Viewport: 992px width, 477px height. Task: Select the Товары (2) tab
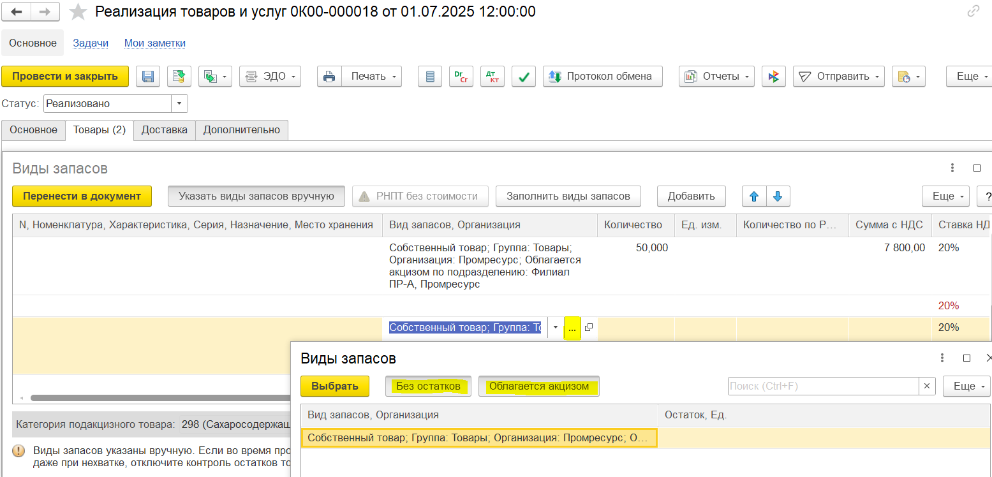pos(100,130)
